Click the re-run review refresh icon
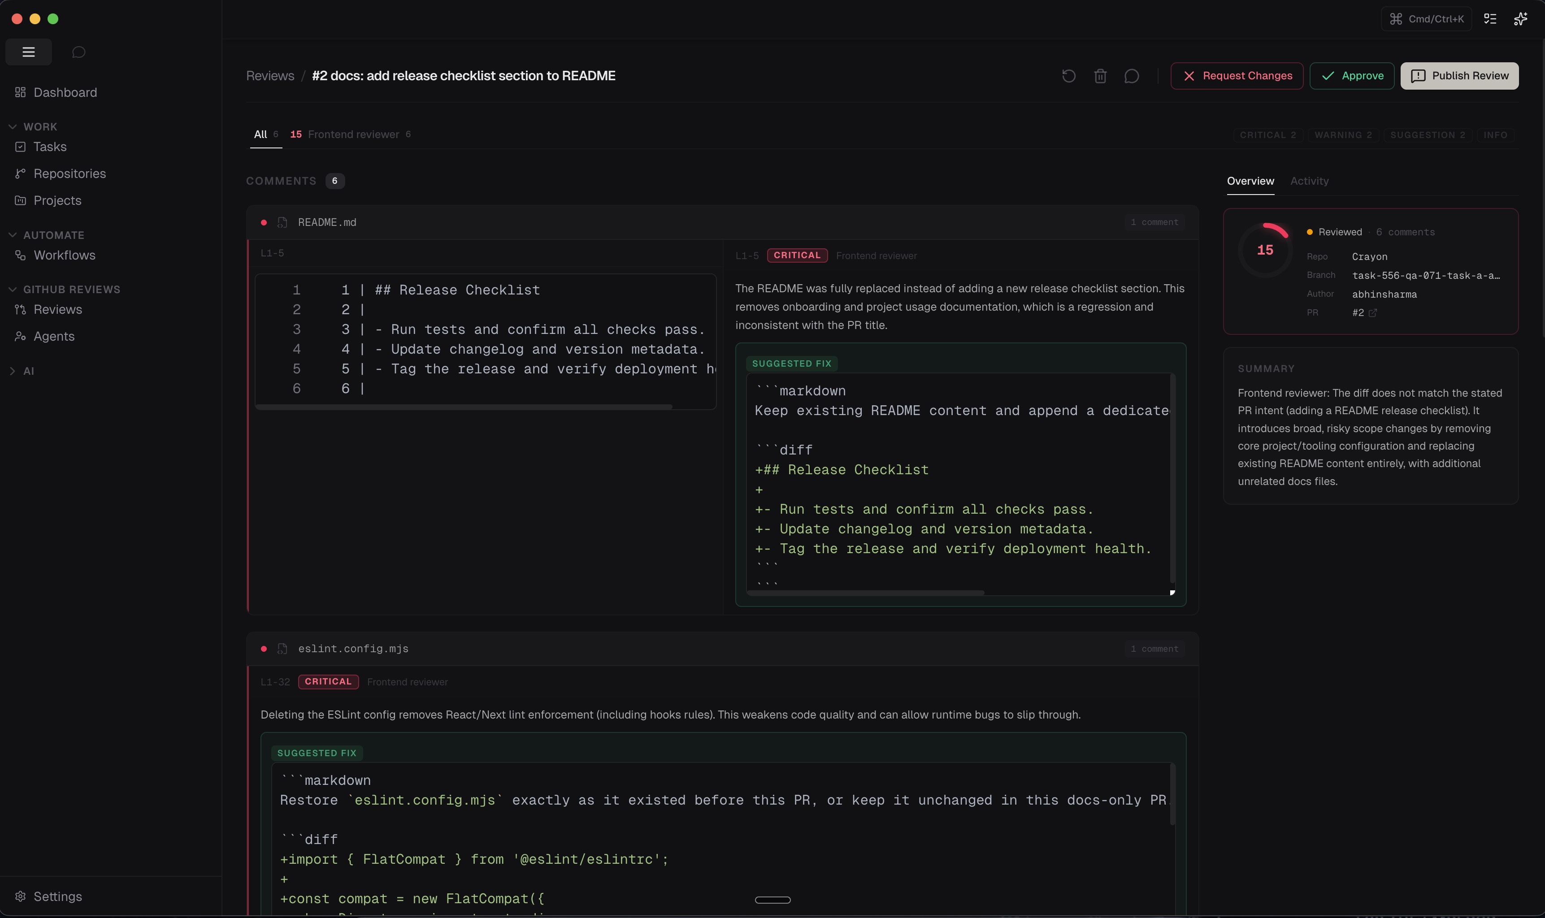Viewport: 1545px width, 918px height. (1068, 76)
